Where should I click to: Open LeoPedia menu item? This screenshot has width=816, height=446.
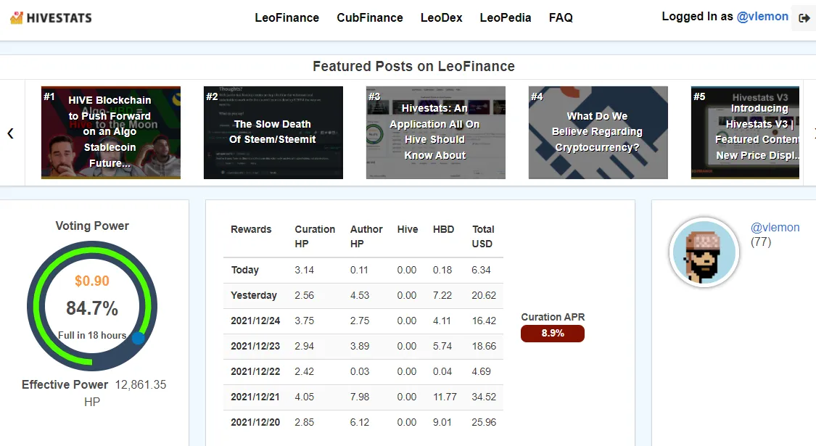tap(506, 17)
